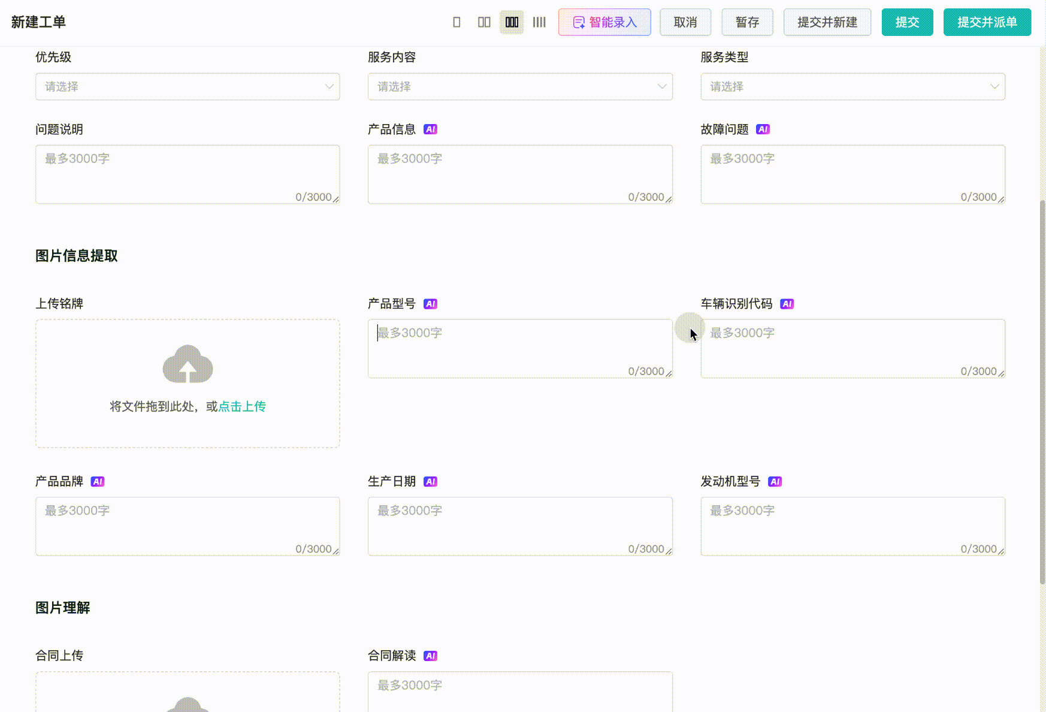
Task: Click 暂存 to save draft
Action: 747,22
